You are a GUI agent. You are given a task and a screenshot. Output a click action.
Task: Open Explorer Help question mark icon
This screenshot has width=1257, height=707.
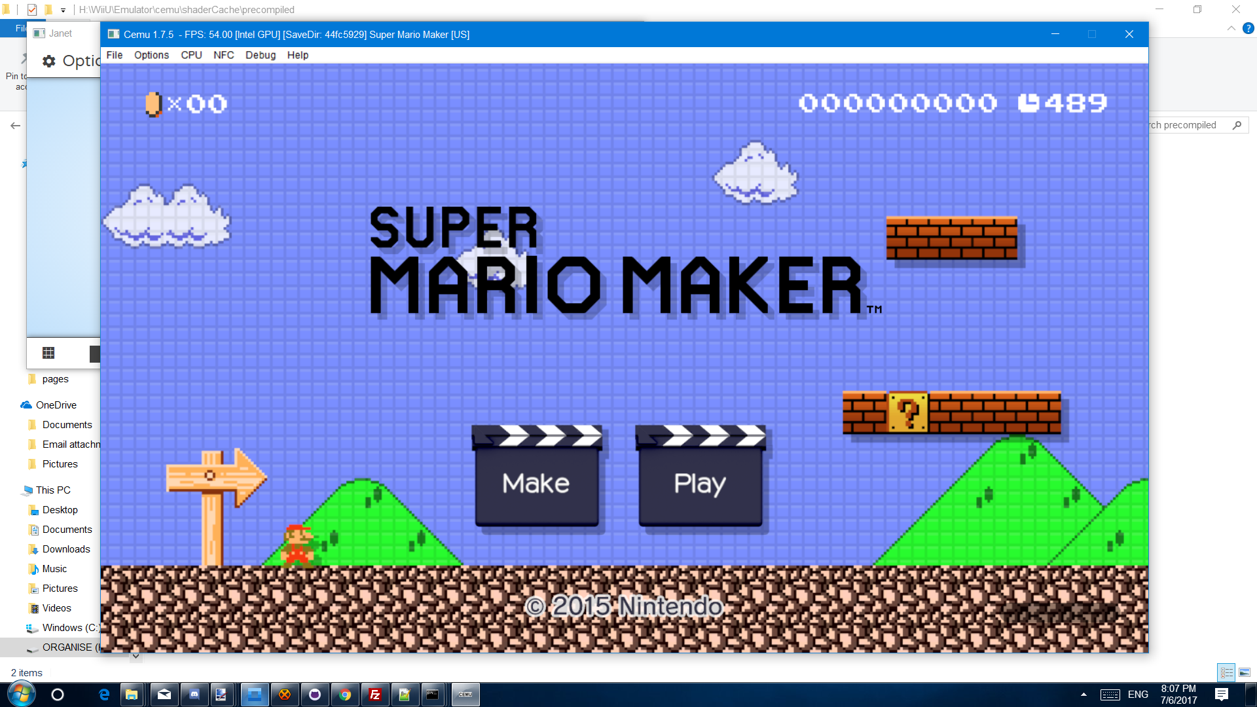pos(1248,29)
